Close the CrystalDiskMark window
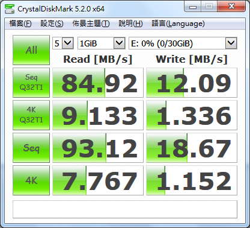 tap(231, 7)
